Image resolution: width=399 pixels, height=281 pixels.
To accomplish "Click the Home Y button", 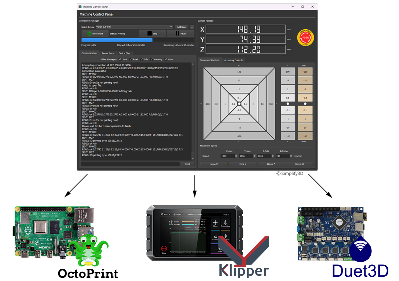I will pyautogui.click(x=242, y=164).
